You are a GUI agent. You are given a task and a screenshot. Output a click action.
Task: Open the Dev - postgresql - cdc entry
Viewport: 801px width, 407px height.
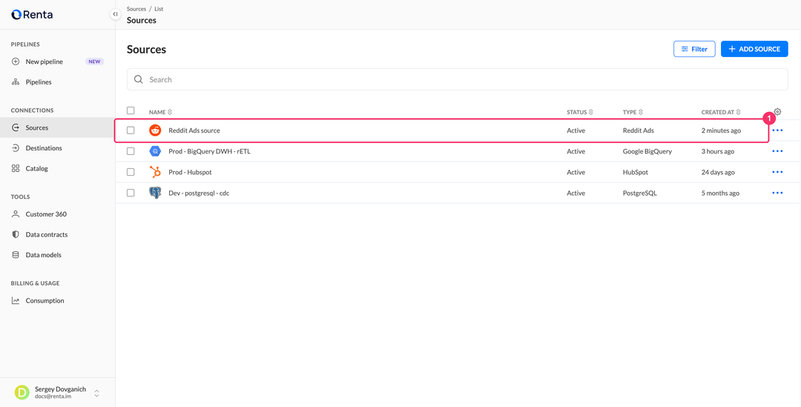pos(199,193)
